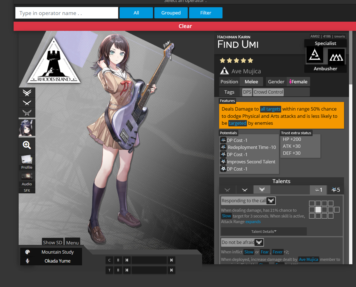The height and width of the screenshot is (287, 356).
Task: Adjust the T row animation slider
Action: click(x=149, y=270)
